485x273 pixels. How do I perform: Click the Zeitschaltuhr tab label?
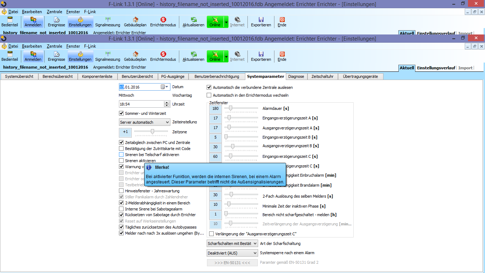coord(322,76)
